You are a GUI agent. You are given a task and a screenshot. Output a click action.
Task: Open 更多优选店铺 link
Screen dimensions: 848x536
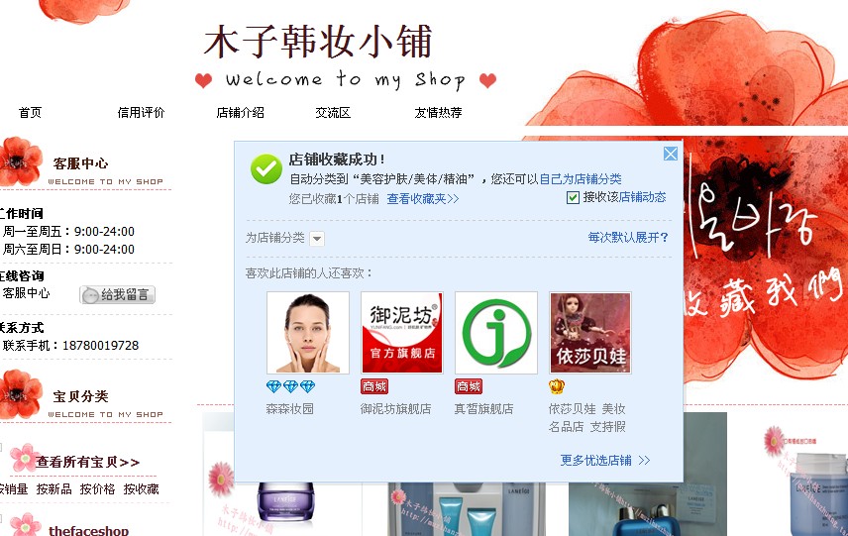pos(604,461)
